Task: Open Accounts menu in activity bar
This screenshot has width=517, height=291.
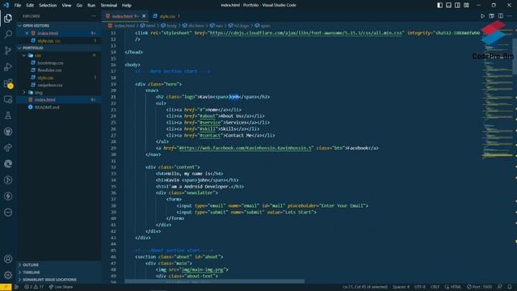Action: click(8, 259)
